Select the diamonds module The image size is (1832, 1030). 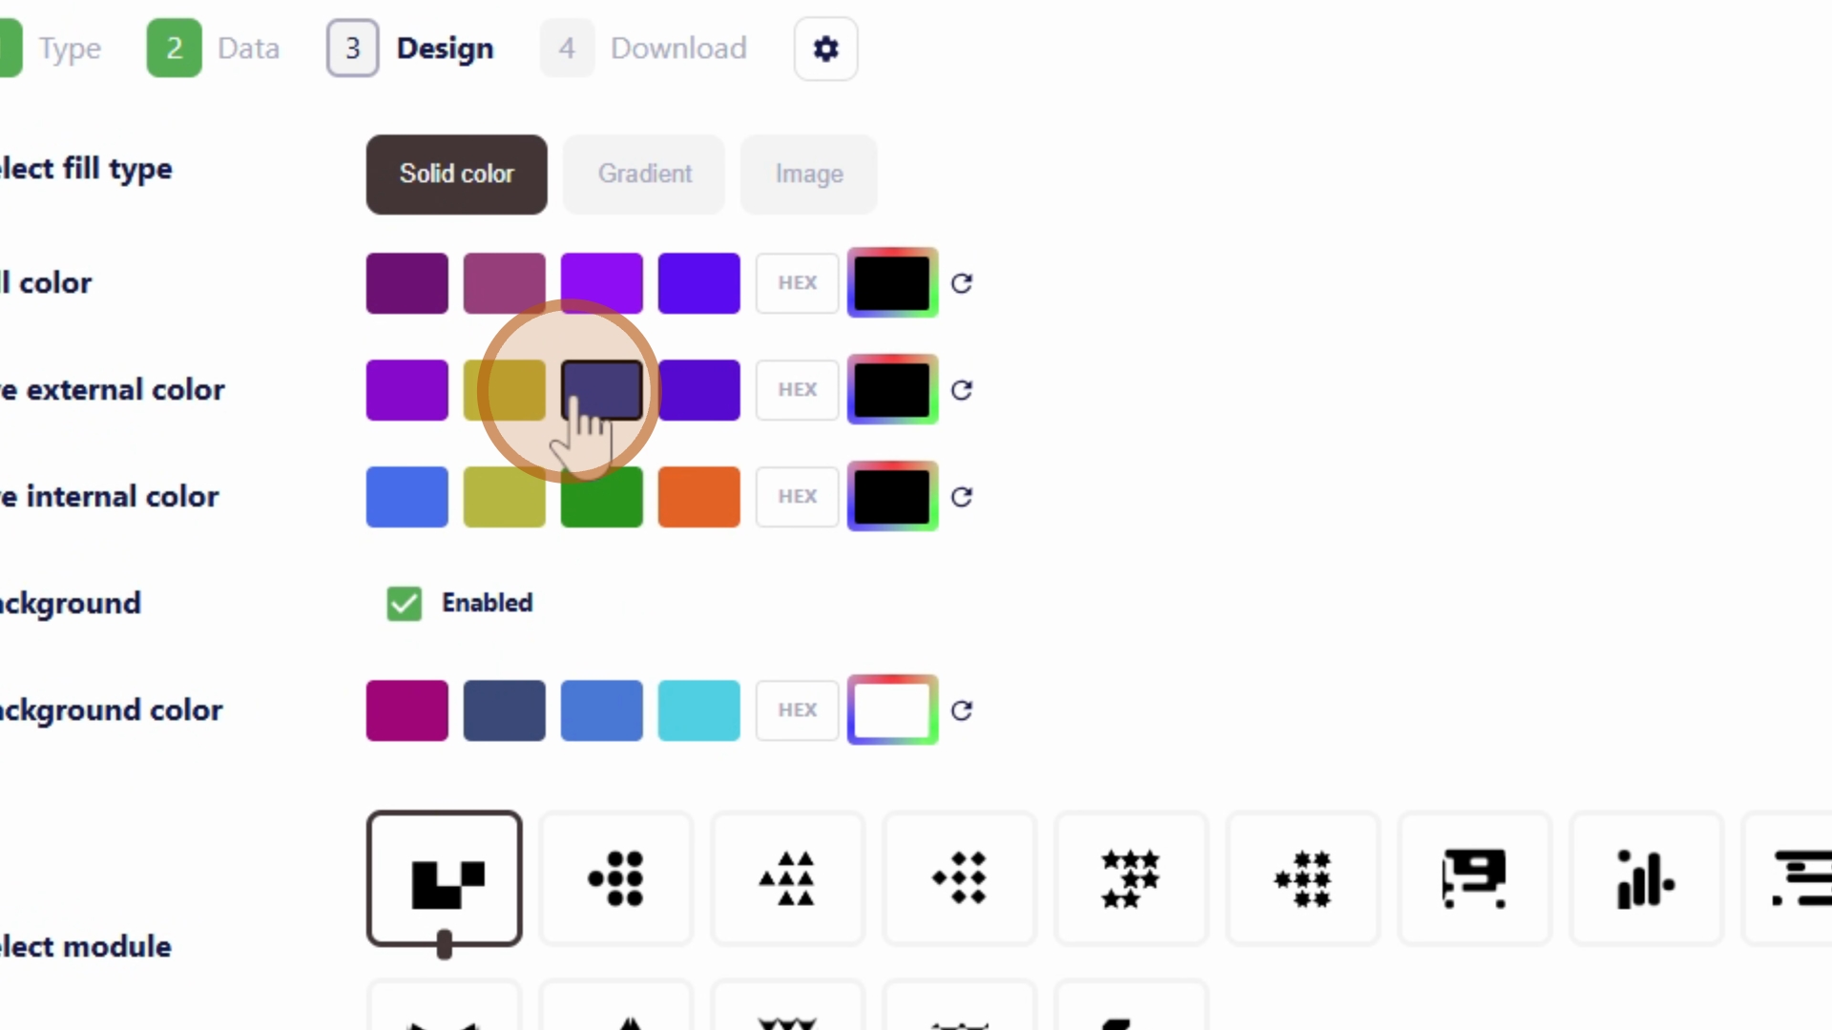pos(959,878)
